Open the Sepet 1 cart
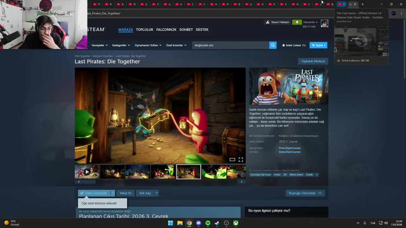406x228 pixels. click(x=318, y=45)
